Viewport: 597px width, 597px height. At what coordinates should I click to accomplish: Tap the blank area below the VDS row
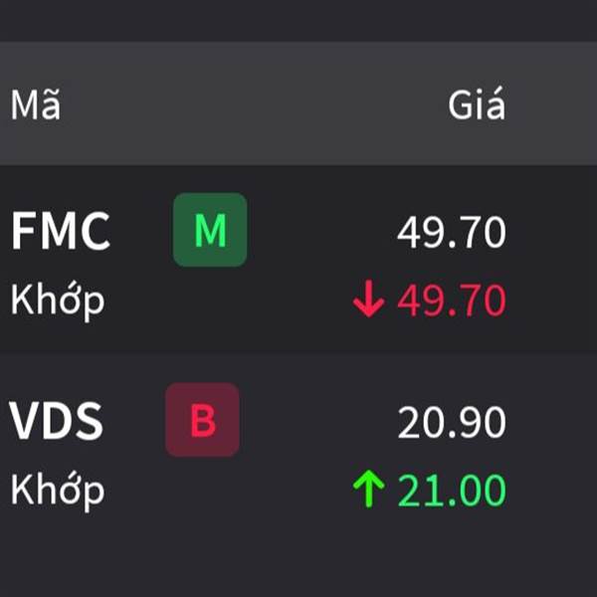pyautogui.click(x=298, y=569)
